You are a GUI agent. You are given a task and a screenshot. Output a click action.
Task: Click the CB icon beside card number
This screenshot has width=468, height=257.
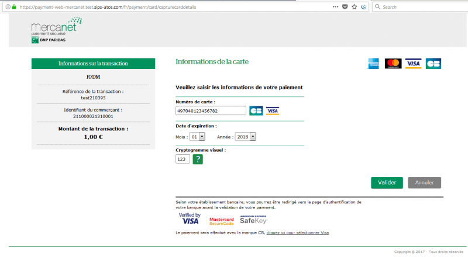[x=256, y=110]
